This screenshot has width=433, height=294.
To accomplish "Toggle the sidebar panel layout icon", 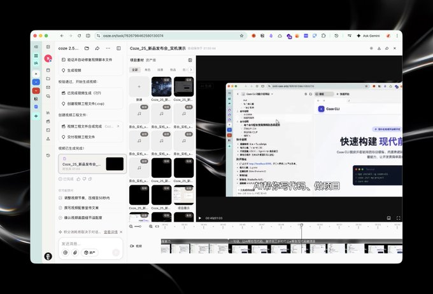I will coord(118,48).
